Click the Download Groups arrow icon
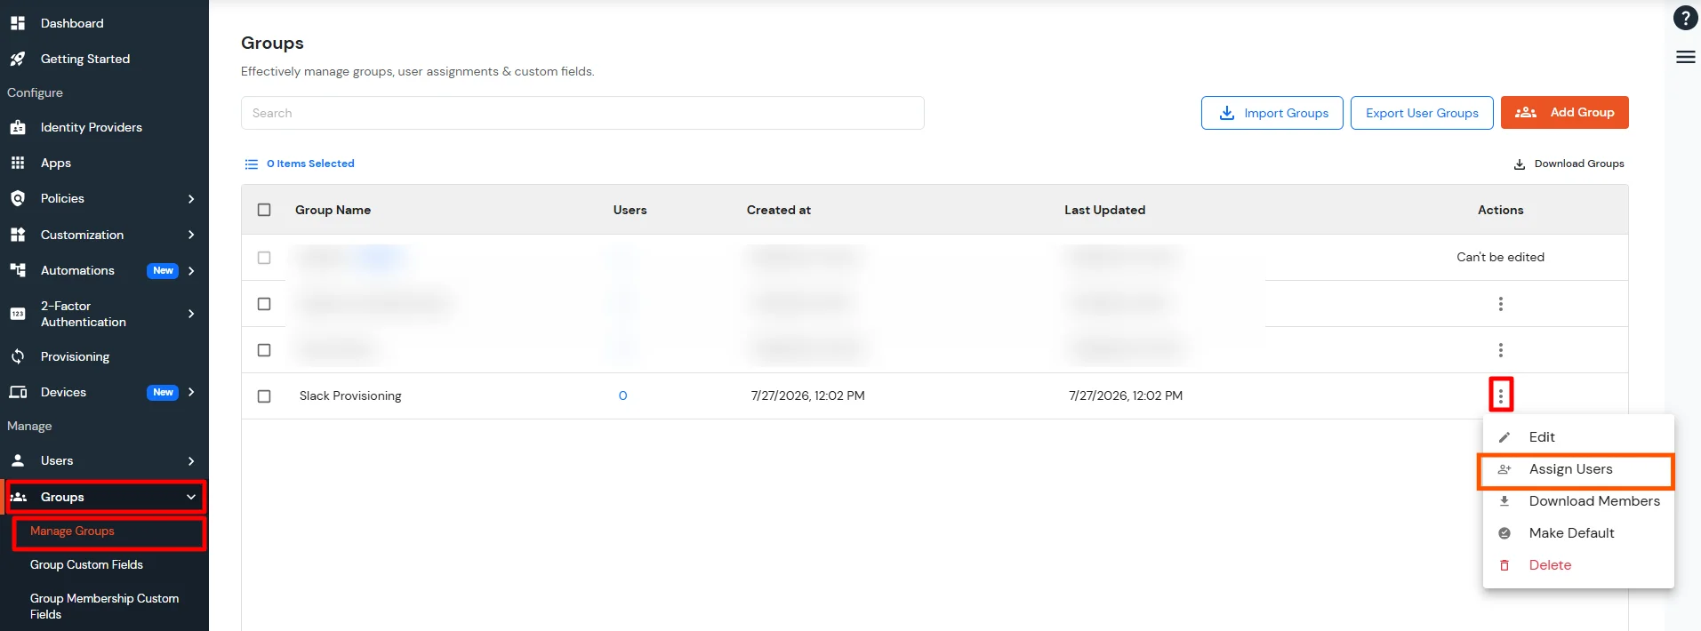 point(1520,164)
